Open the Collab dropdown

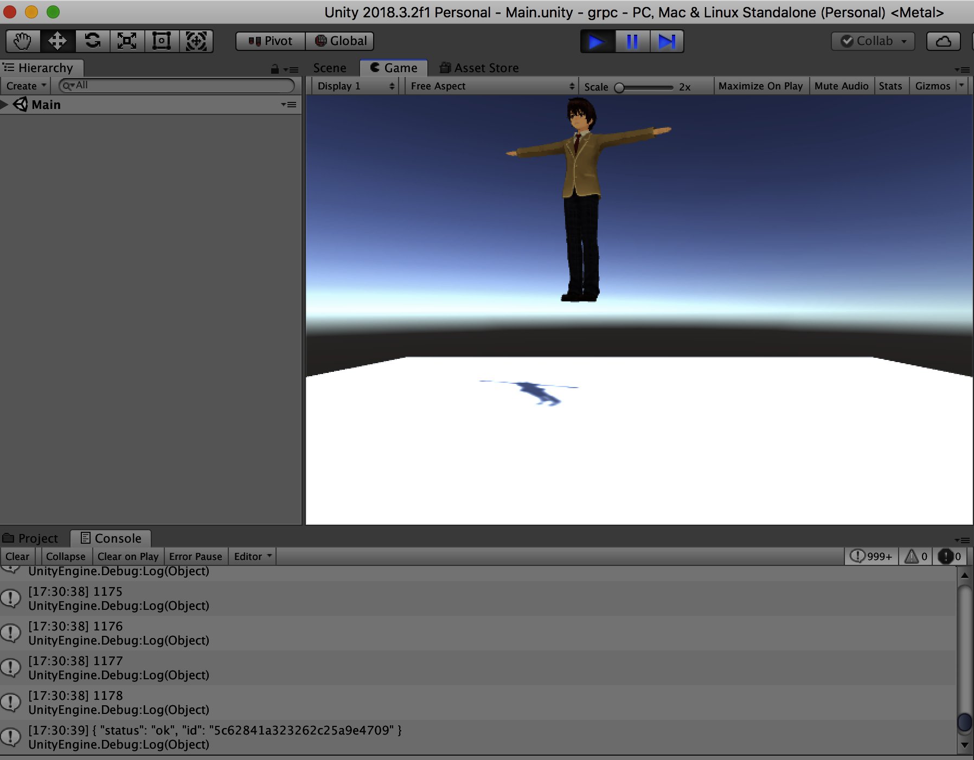click(873, 41)
